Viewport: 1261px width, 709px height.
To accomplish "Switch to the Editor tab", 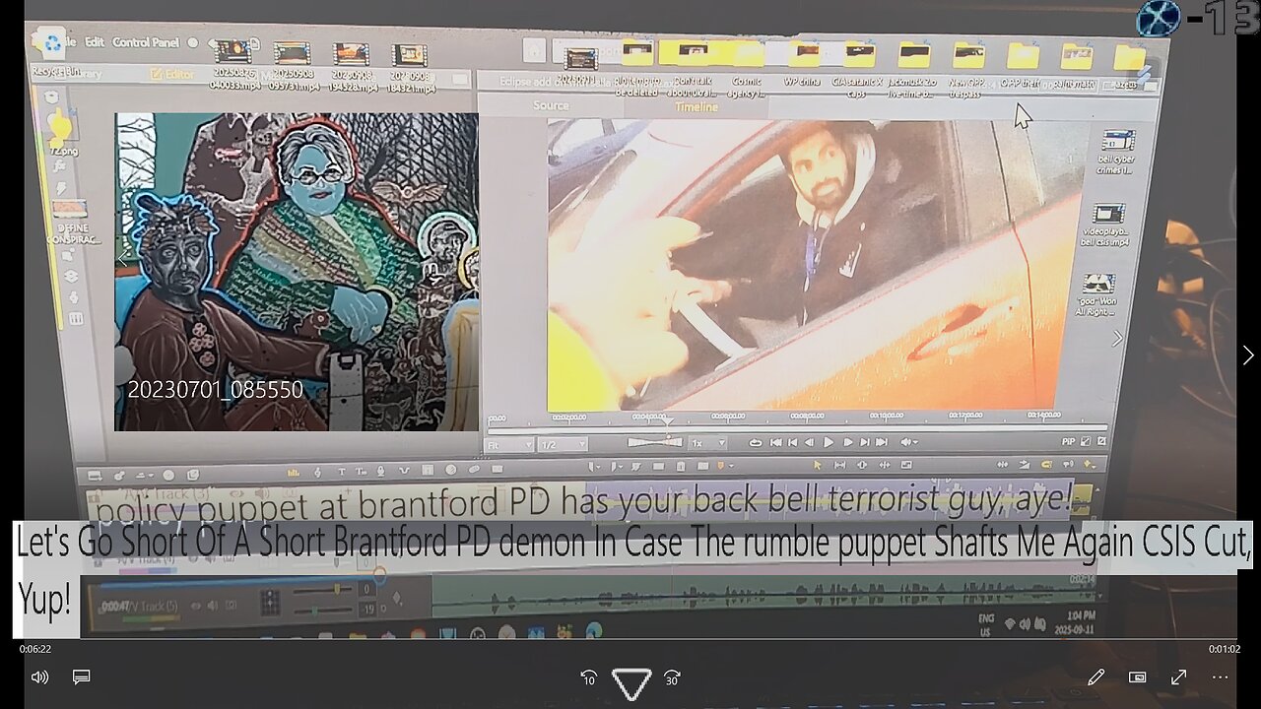I will tap(172, 74).
